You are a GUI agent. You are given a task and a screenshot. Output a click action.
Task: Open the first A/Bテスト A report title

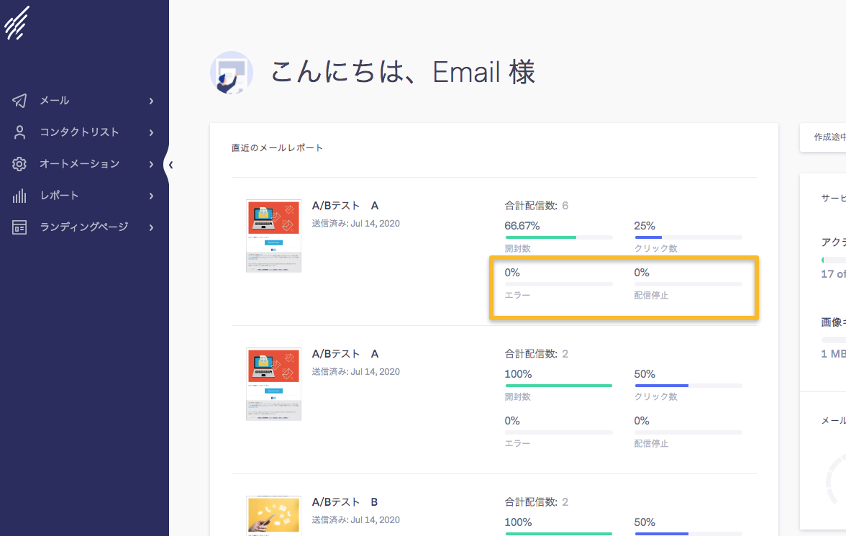(345, 206)
